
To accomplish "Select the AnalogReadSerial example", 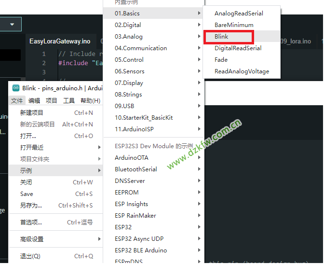I will [239, 14].
